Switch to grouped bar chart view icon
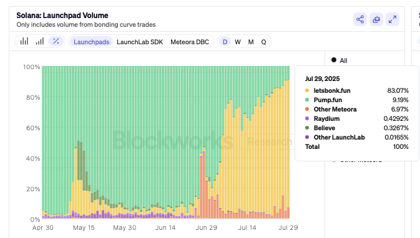 coord(24,42)
